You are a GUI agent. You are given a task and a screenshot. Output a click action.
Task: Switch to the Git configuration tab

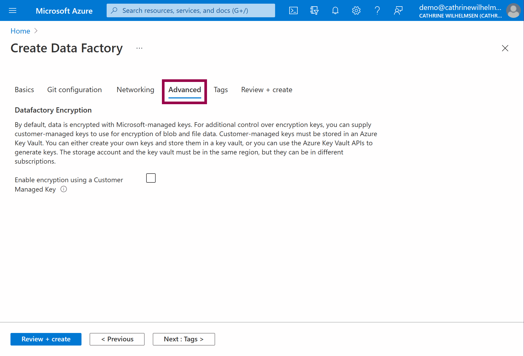[x=74, y=90]
